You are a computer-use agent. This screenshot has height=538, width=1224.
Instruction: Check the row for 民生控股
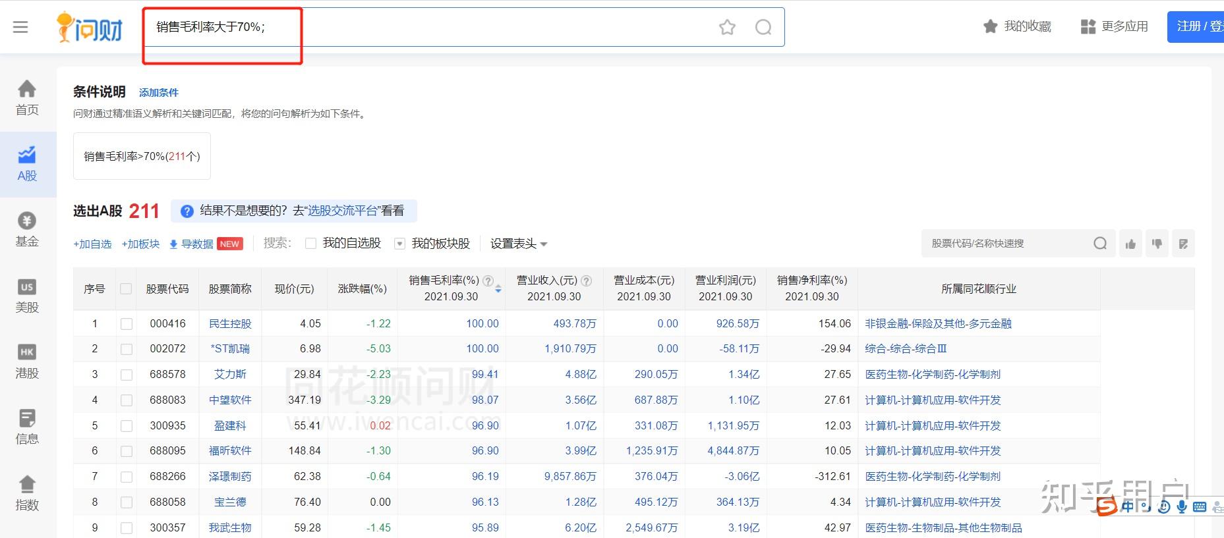click(127, 324)
